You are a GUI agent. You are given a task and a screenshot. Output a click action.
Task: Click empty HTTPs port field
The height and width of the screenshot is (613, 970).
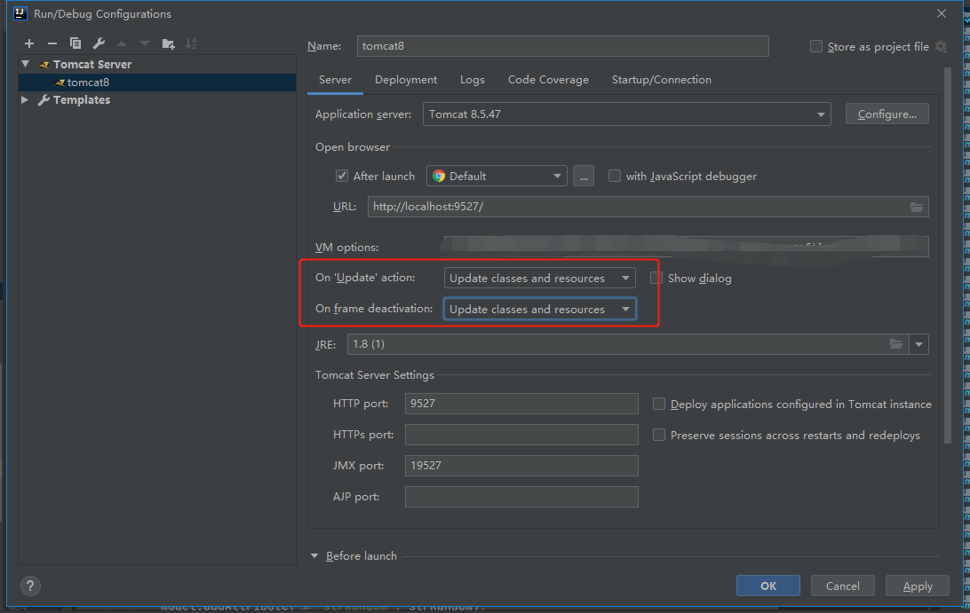click(x=521, y=435)
